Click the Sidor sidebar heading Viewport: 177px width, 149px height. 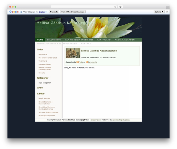click(40, 50)
